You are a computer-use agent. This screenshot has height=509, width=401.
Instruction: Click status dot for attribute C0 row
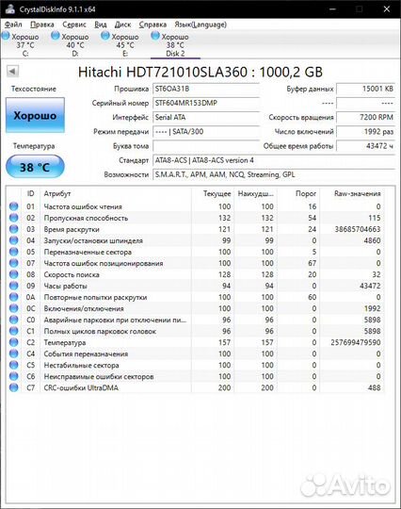[13, 320]
